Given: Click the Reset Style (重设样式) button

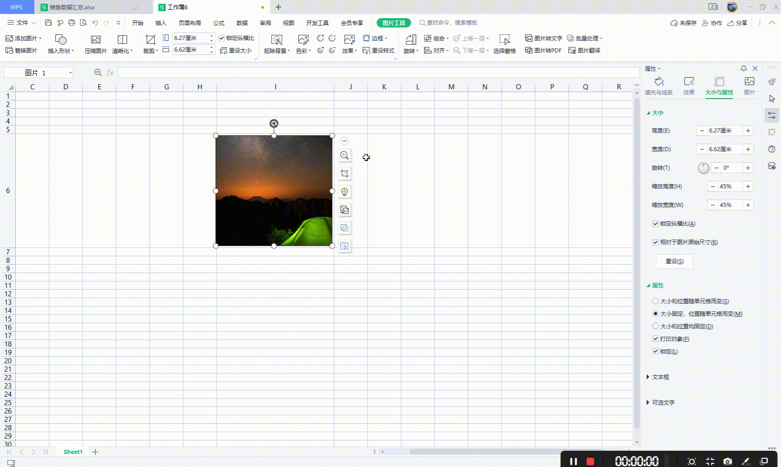Looking at the screenshot, I should [378, 50].
